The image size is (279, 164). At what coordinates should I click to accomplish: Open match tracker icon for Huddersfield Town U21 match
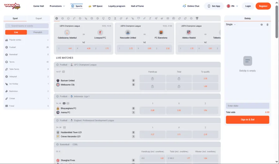pyautogui.click(x=64, y=127)
